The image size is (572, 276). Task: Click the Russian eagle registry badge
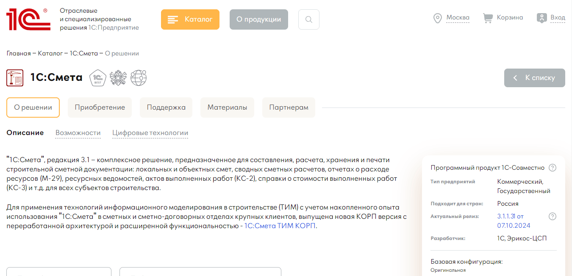[x=118, y=78]
